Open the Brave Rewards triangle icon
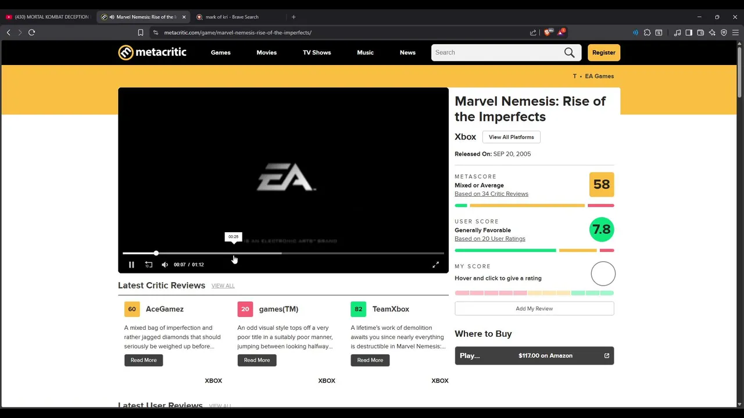 (x=561, y=33)
